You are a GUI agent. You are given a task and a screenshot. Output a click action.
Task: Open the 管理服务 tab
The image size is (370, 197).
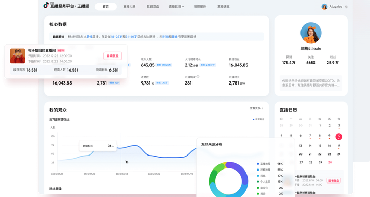(x=200, y=7)
